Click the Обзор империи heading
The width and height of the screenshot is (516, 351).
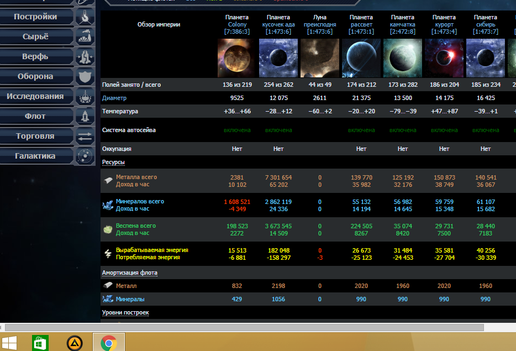tap(159, 24)
